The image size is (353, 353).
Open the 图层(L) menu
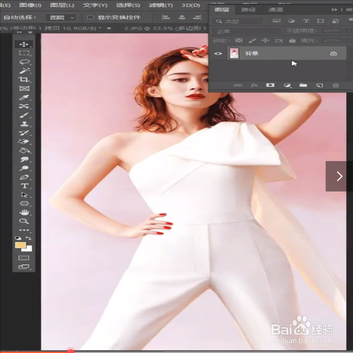(62, 5)
